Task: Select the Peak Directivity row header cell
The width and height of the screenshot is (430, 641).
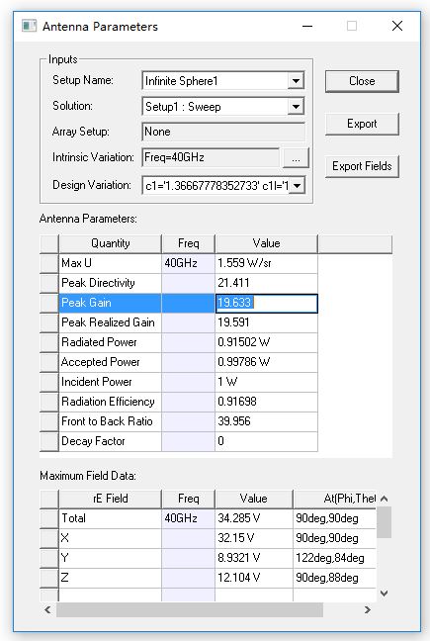Action: (x=49, y=283)
